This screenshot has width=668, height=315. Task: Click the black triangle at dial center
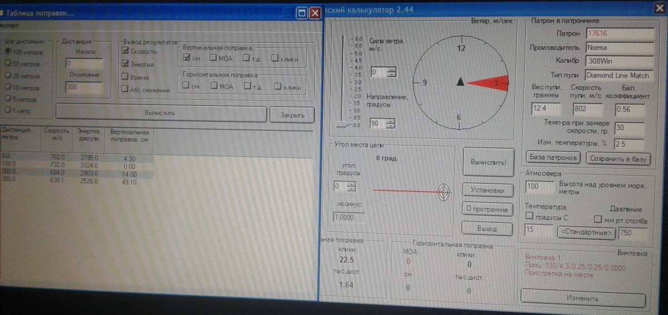click(x=460, y=82)
